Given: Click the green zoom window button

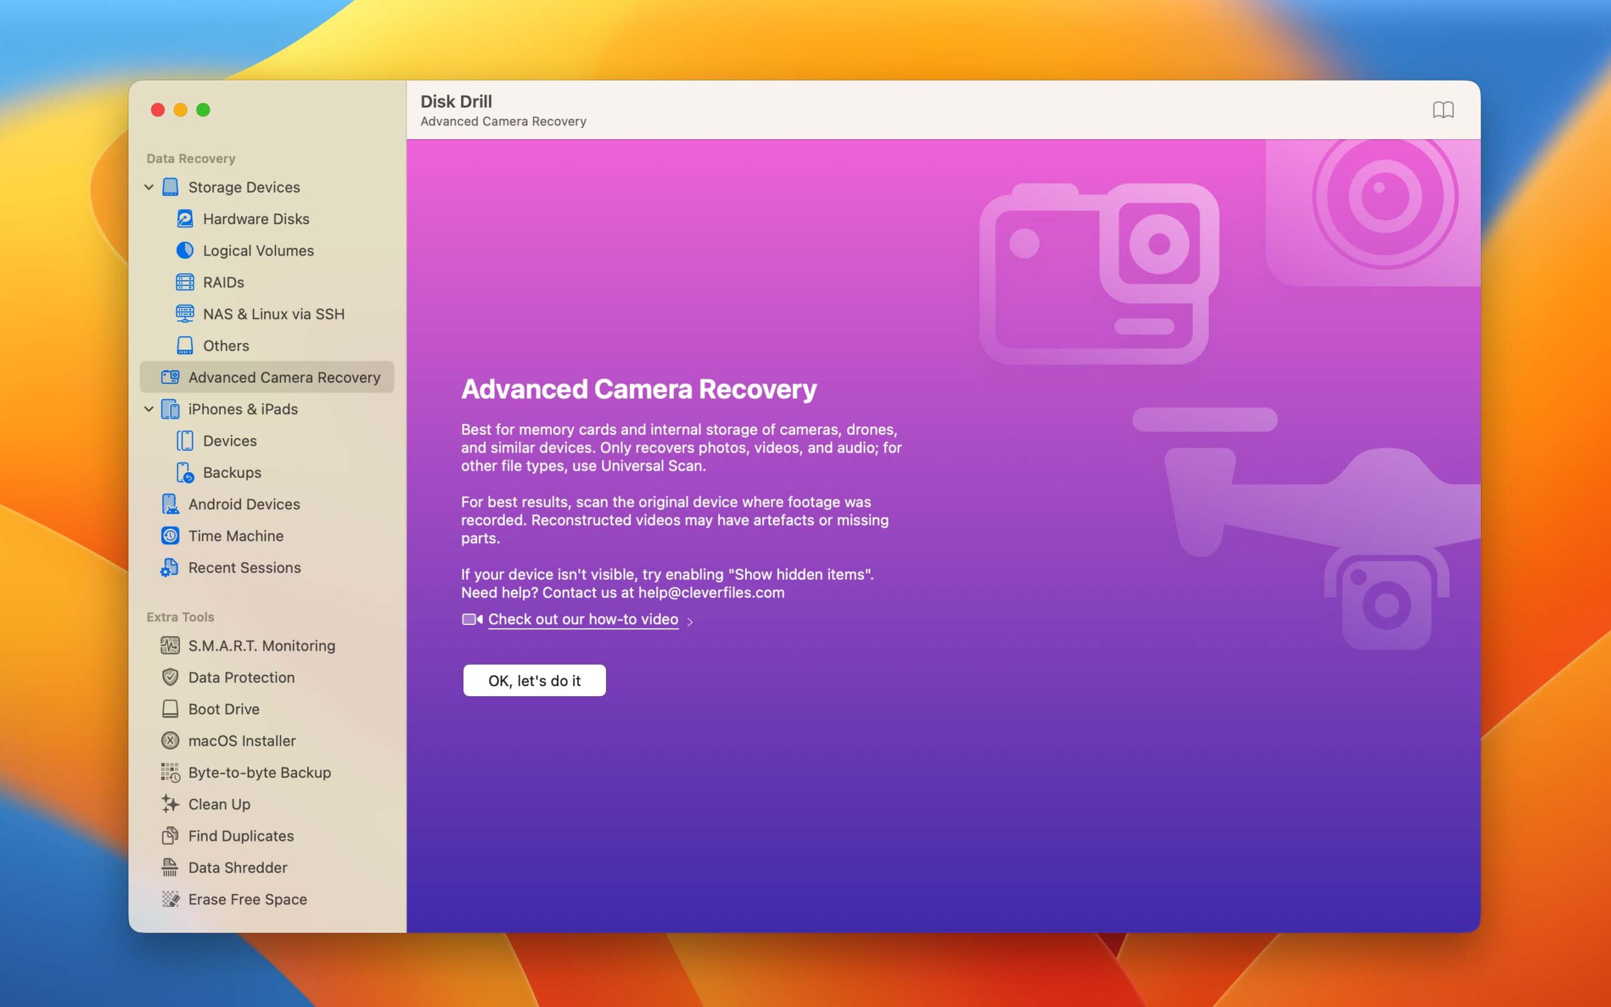Looking at the screenshot, I should point(203,110).
